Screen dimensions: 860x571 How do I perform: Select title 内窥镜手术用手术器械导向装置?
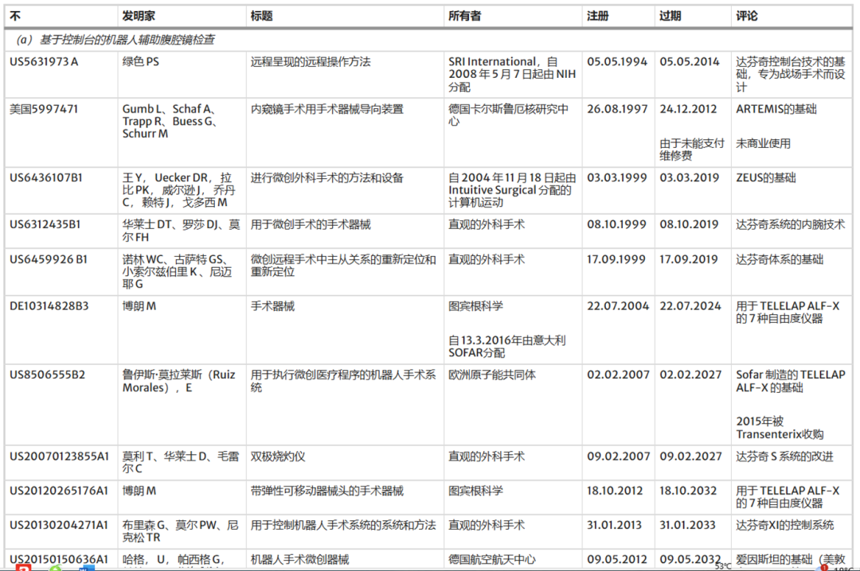point(327,109)
